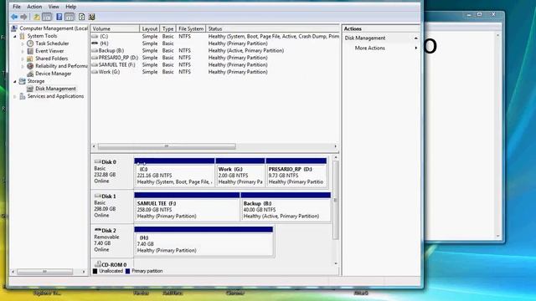Open the Action menu
Image resolution: width=536 pixels, height=301 pixels.
(34, 7)
